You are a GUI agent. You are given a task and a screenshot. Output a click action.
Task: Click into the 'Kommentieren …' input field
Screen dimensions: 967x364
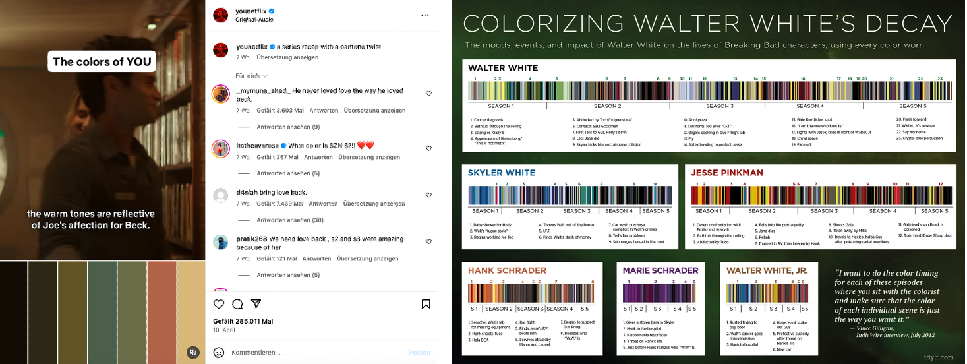[x=316, y=353]
